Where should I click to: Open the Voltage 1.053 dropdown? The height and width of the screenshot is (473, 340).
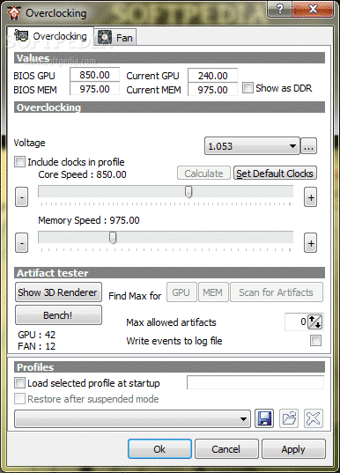click(252, 146)
